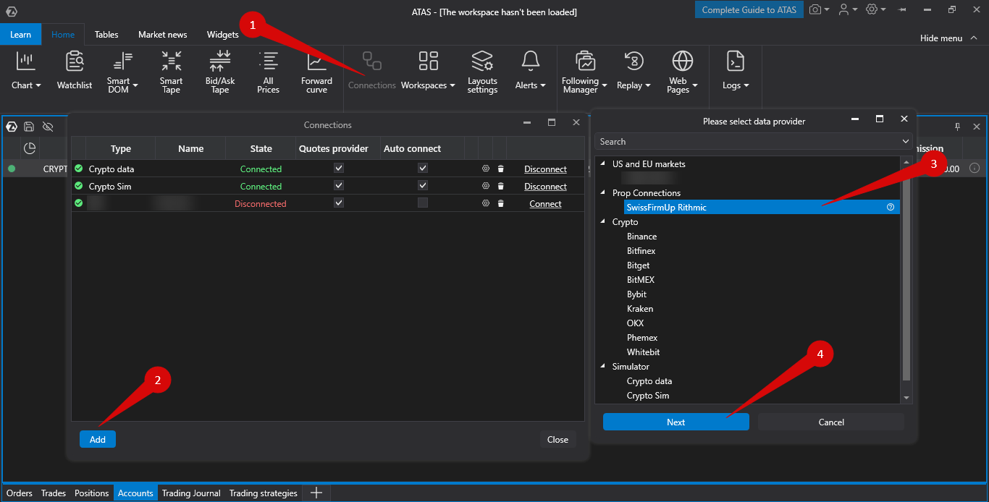Viewport: 989px width, 502px height.
Task: Click Close in the Connections window
Action: [557, 439]
